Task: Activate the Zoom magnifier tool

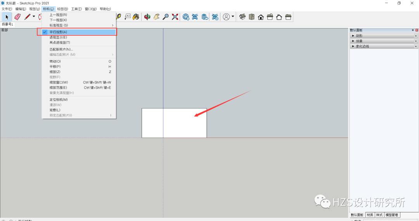Action: point(166,17)
